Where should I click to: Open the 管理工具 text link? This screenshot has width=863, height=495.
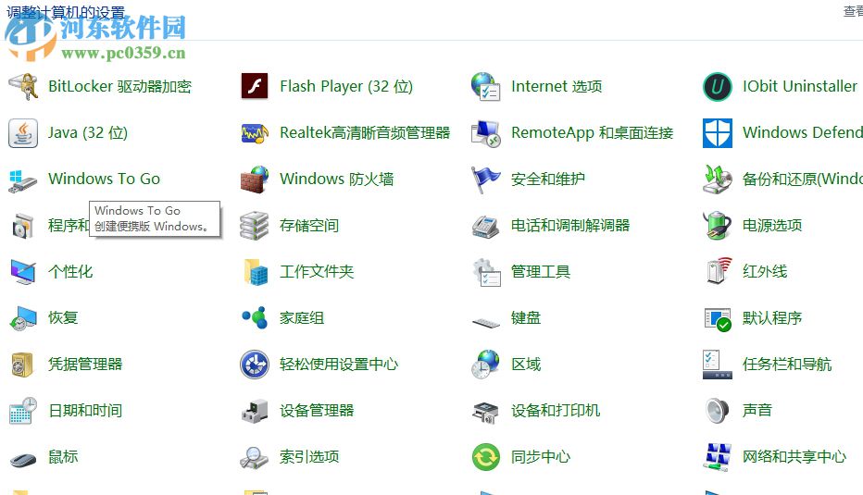541,272
